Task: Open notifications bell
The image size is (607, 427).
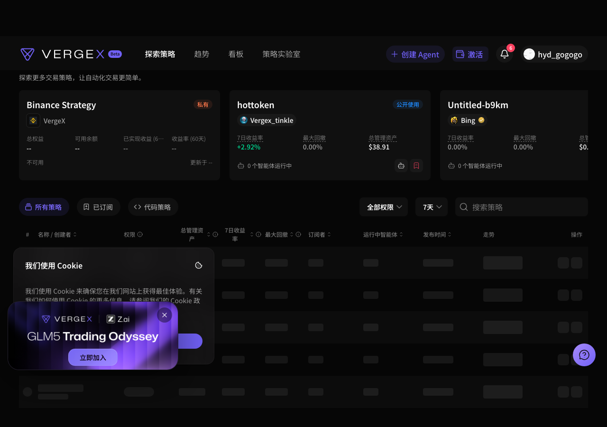Action: point(505,54)
